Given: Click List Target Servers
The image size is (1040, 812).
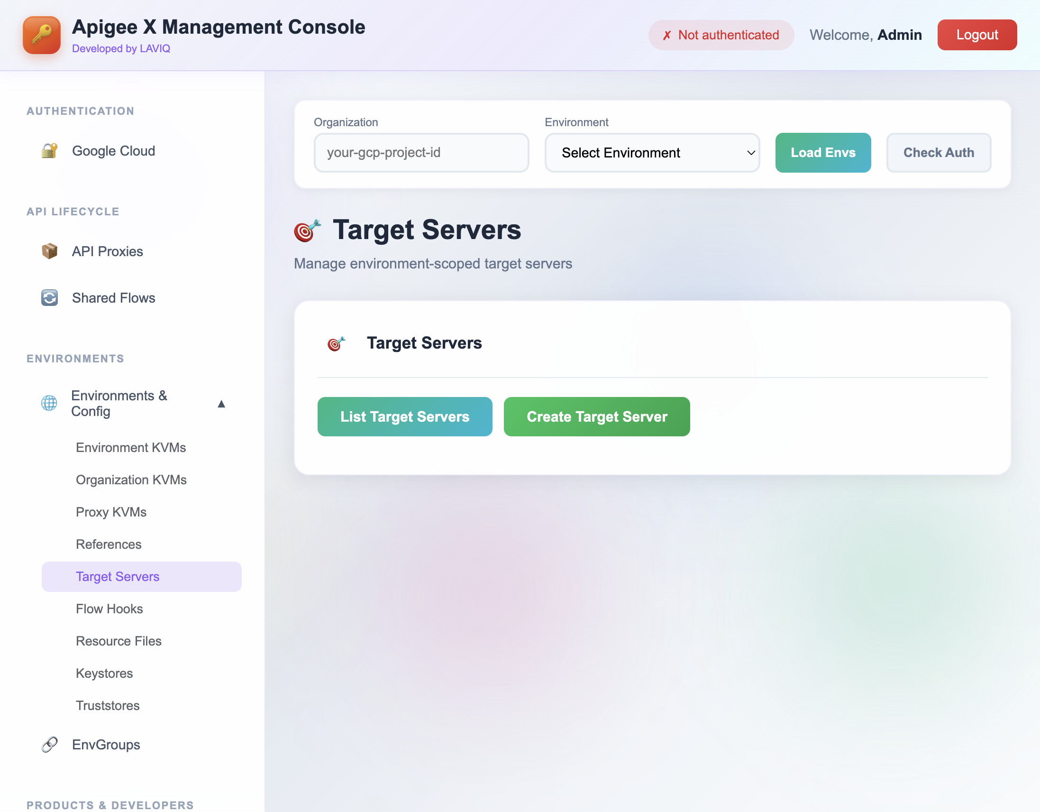Looking at the screenshot, I should click(404, 416).
